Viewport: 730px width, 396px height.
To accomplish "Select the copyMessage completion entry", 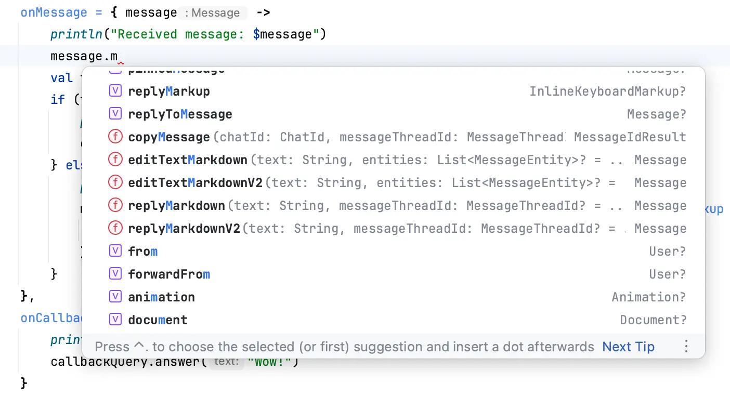I will point(168,136).
